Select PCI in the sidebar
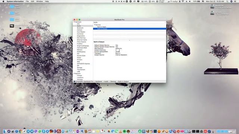The image size is (239, 134). (x=78, y=54)
